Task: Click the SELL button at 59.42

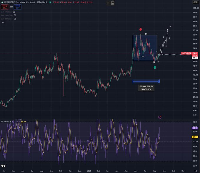Action: click(x=5, y=7)
